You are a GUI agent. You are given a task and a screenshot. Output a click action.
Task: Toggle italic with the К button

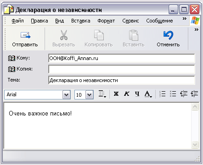coord(127,94)
